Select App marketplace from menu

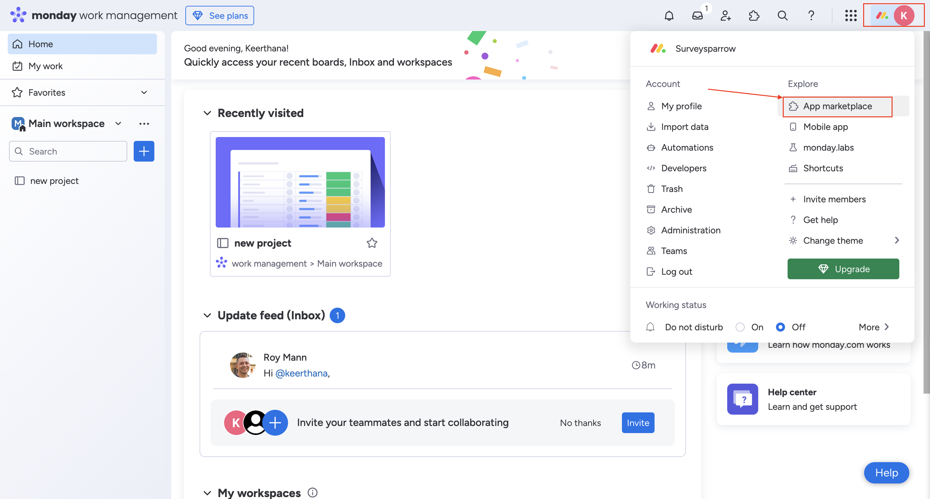837,106
